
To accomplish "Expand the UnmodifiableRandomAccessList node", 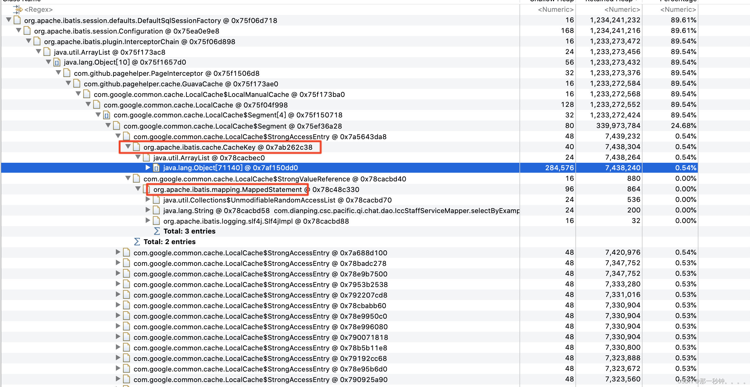I will (x=148, y=200).
